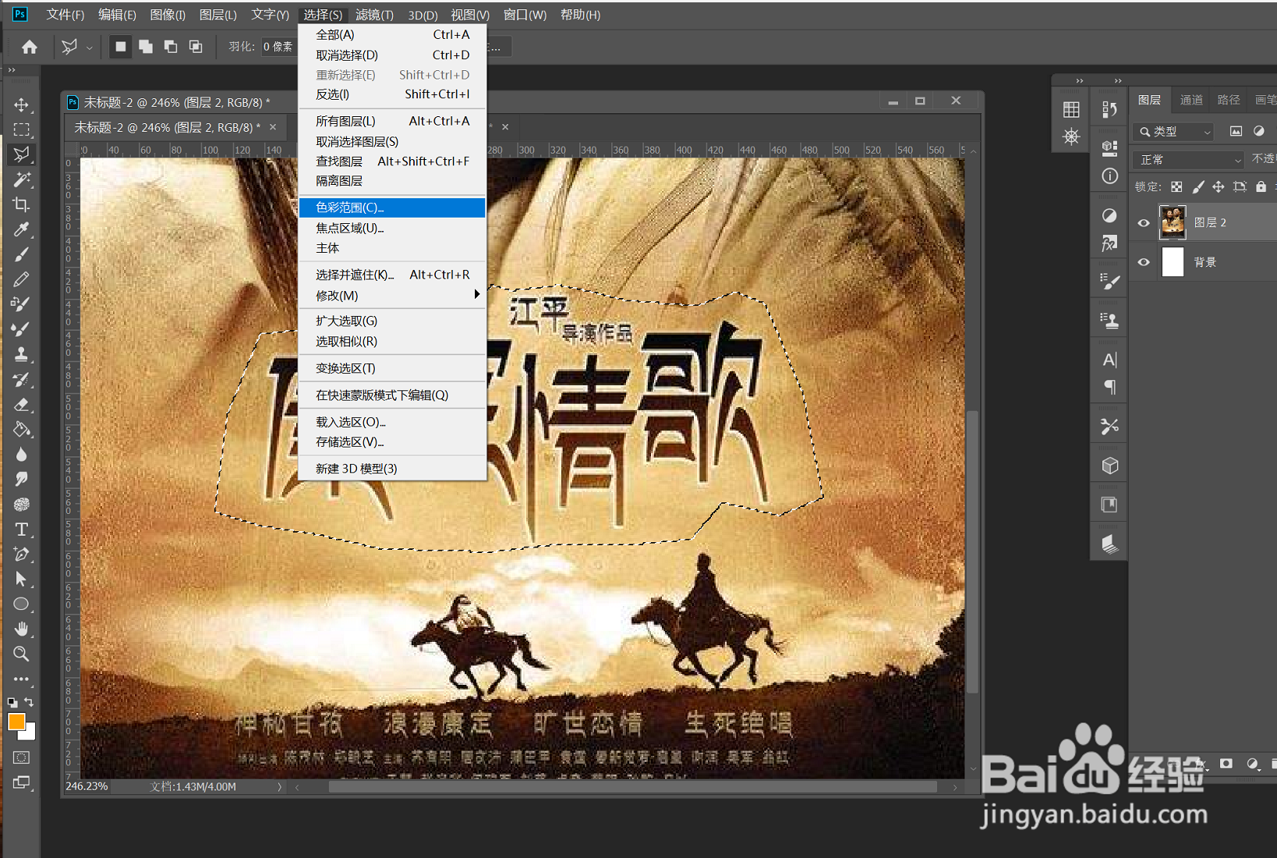The width and height of the screenshot is (1277, 858).
Task: Open the 类型 layer filter dropdown
Action: coord(1172,131)
